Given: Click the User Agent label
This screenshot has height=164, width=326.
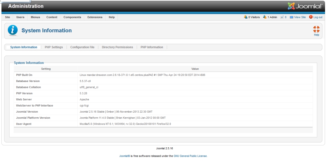Looking at the screenshot, I should click(24, 124).
